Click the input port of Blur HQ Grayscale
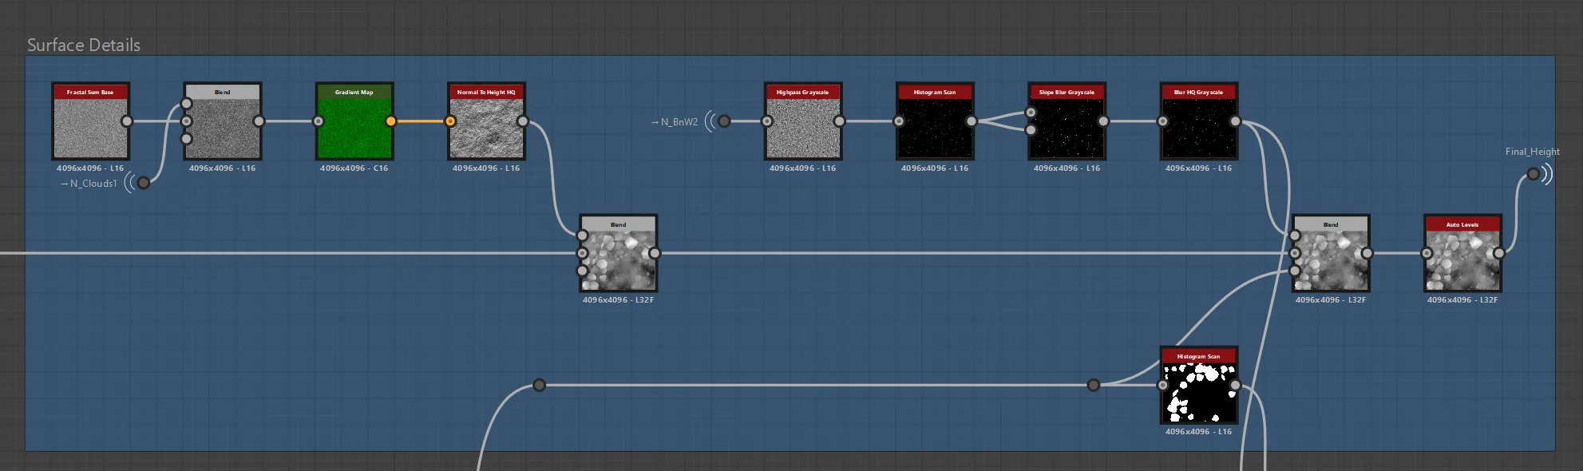 [x=1162, y=121]
